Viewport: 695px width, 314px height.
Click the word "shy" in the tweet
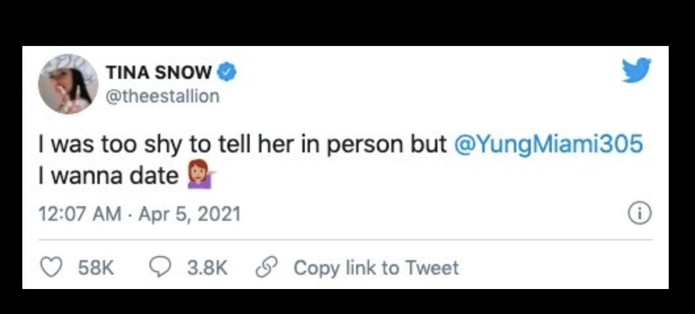[182, 145]
